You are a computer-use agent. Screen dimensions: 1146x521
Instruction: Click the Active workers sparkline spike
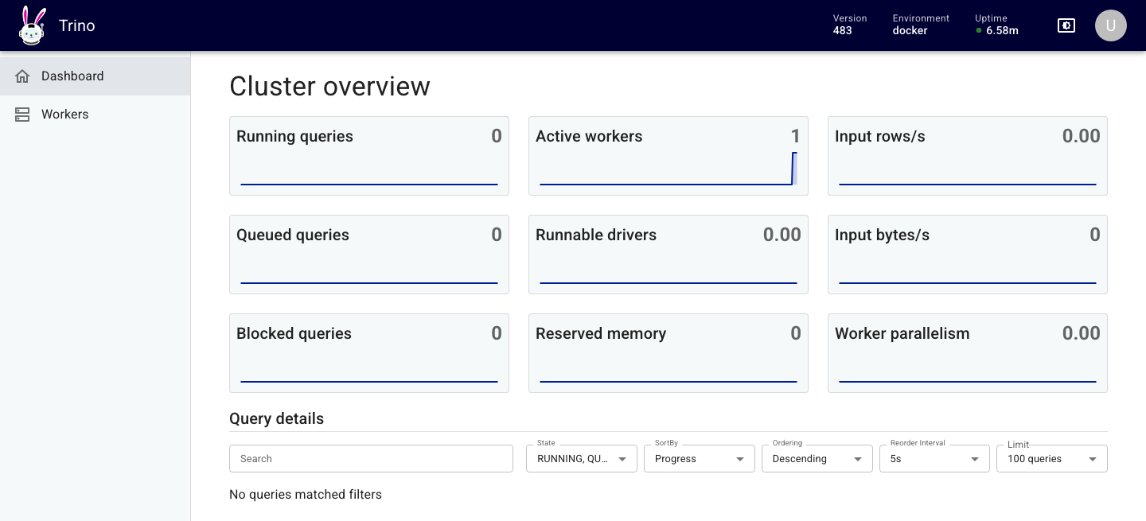pyautogui.click(x=794, y=168)
